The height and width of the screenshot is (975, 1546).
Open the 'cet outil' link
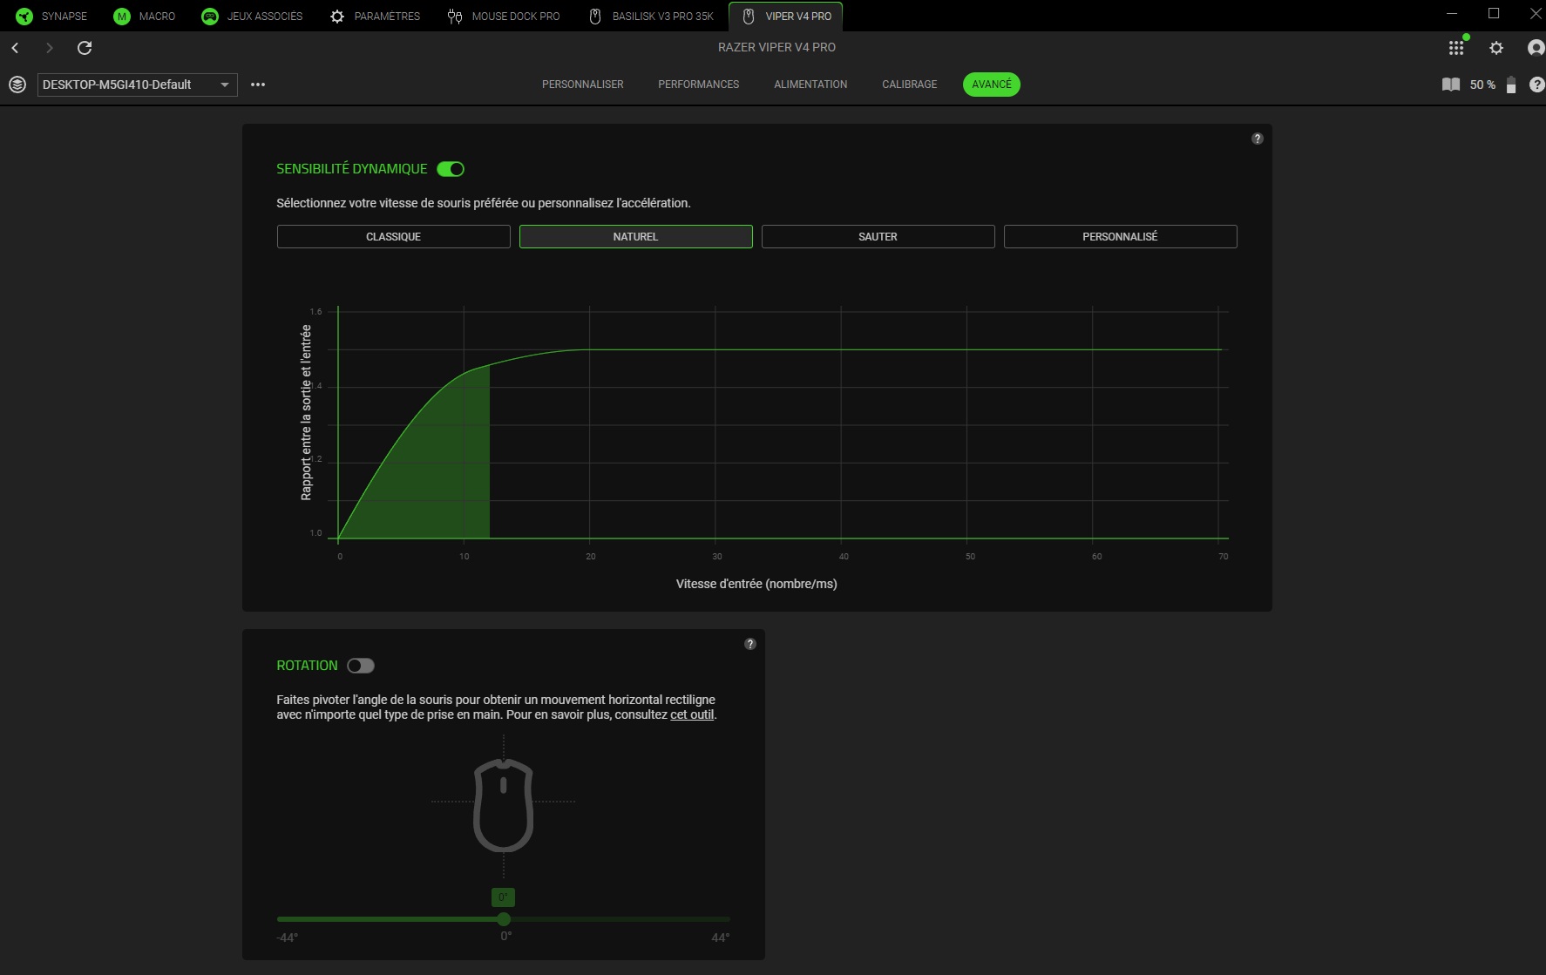[x=692, y=714]
